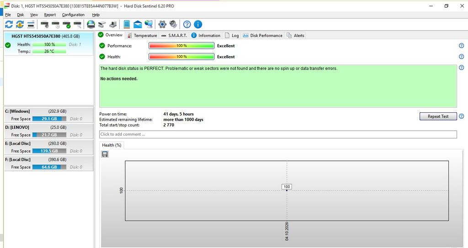Click the sidebar Temp 26 °C bar
Viewport: 468px width, 248px height.
pyautogui.click(x=49, y=51)
